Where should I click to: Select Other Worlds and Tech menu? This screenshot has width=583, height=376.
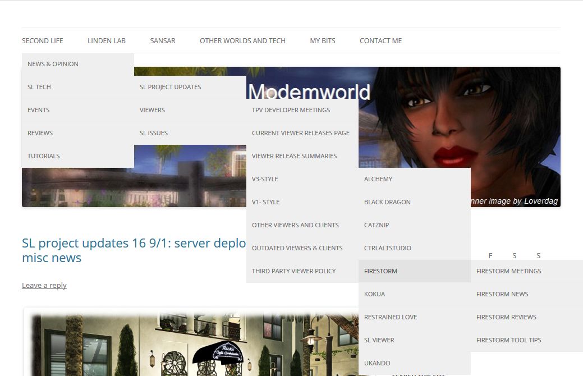[242, 41]
